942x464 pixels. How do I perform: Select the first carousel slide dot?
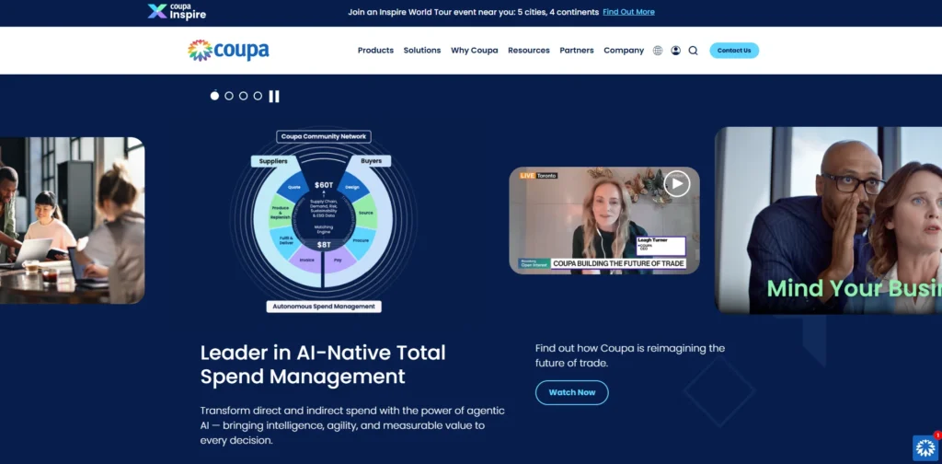(x=214, y=96)
